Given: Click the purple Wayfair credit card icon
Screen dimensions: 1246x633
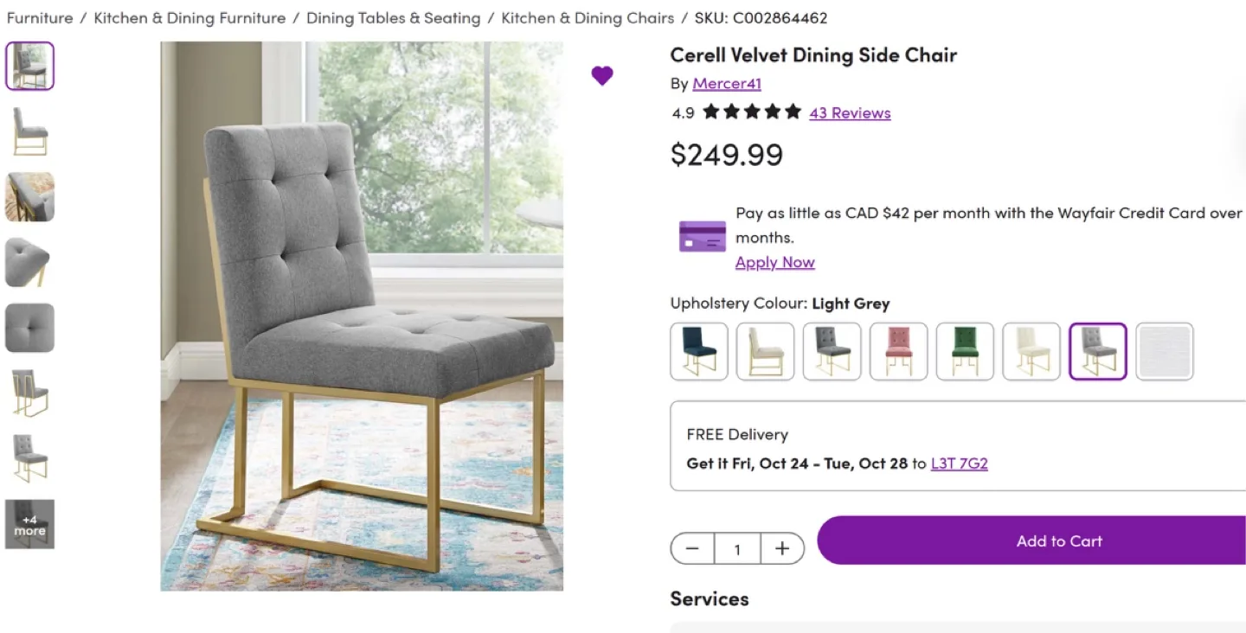Looking at the screenshot, I should pyautogui.click(x=702, y=235).
